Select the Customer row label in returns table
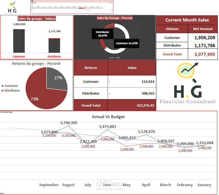Screen dimensions: 219x195 tap(91, 82)
